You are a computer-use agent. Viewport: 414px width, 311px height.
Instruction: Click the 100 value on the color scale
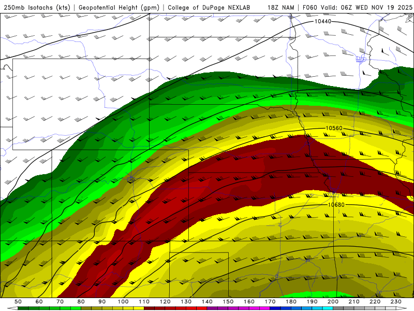click(123, 302)
